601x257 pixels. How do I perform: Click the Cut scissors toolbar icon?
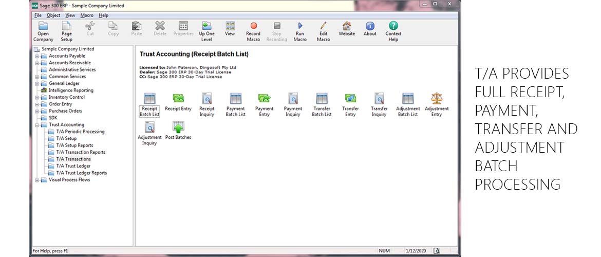(x=90, y=26)
